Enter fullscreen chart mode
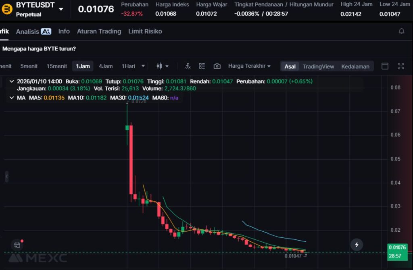This screenshot has height=270, width=413. (401, 66)
